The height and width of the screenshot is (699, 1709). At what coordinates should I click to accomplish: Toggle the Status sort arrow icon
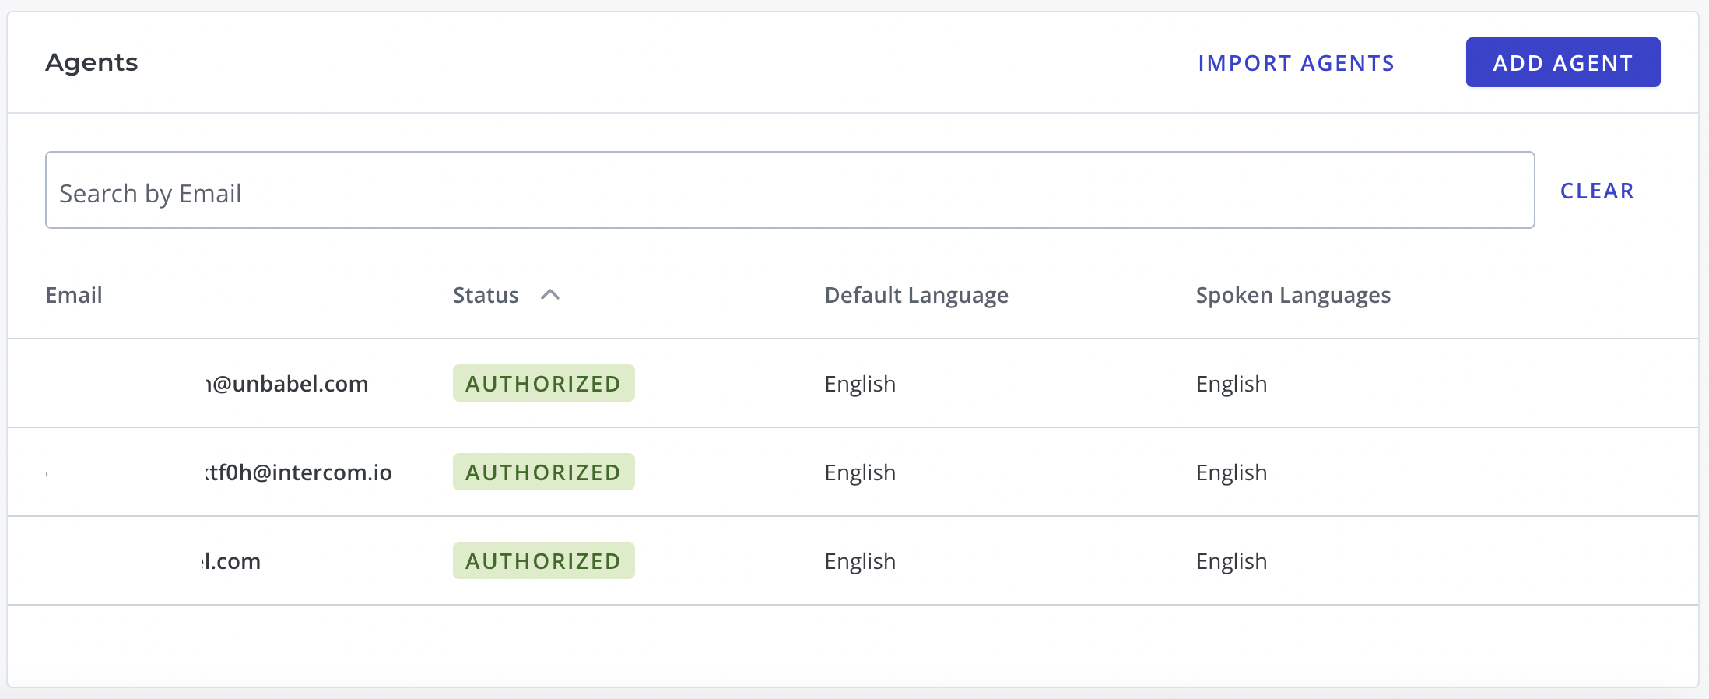click(550, 295)
